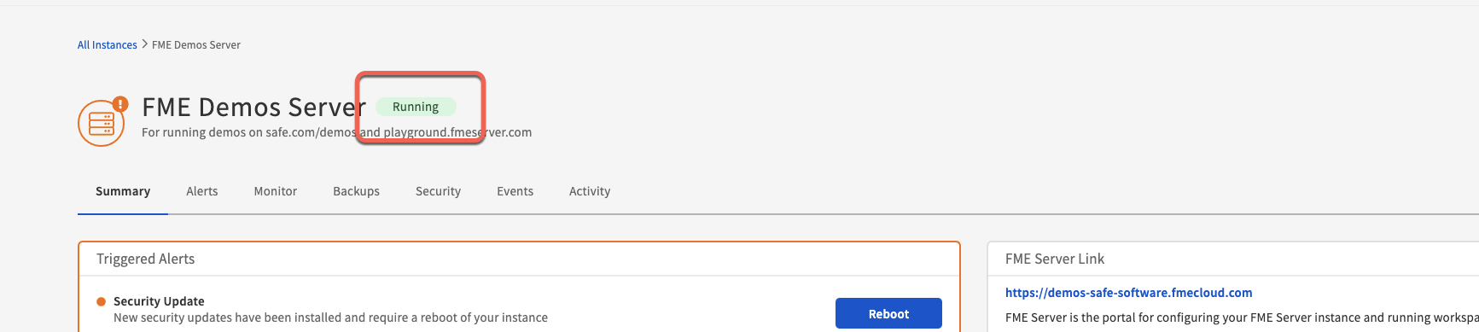The width and height of the screenshot is (1479, 332).
Task: Click the breadcrumb chevron separator
Action: tap(144, 44)
